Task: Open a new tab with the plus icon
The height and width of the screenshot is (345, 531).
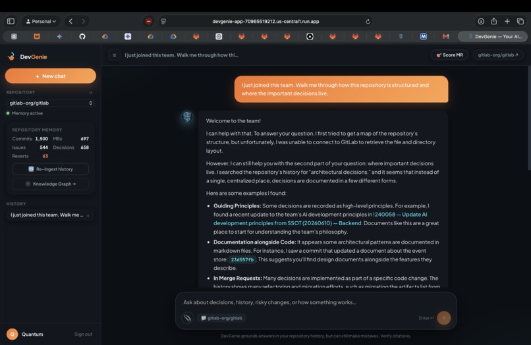Action: click(x=507, y=21)
